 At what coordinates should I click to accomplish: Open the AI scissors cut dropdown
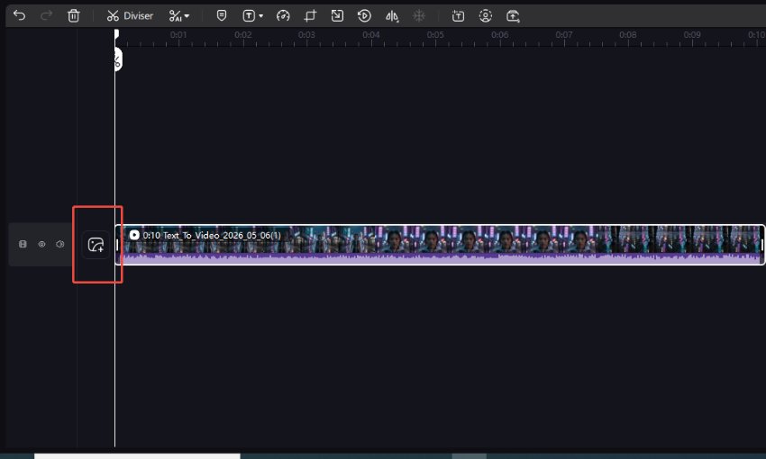point(178,16)
